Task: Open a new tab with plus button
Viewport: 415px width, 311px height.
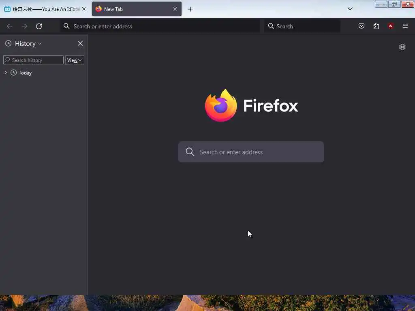Action: coord(190,9)
